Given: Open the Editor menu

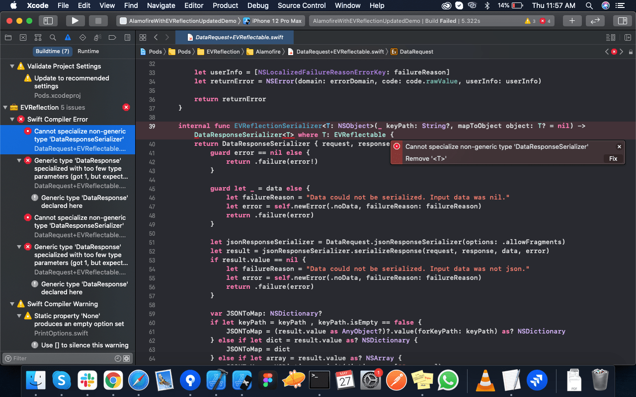Looking at the screenshot, I should pyautogui.click(x=194, y=5).
